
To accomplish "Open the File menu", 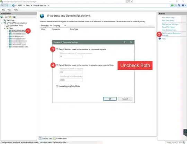I will tap(3, 10).
